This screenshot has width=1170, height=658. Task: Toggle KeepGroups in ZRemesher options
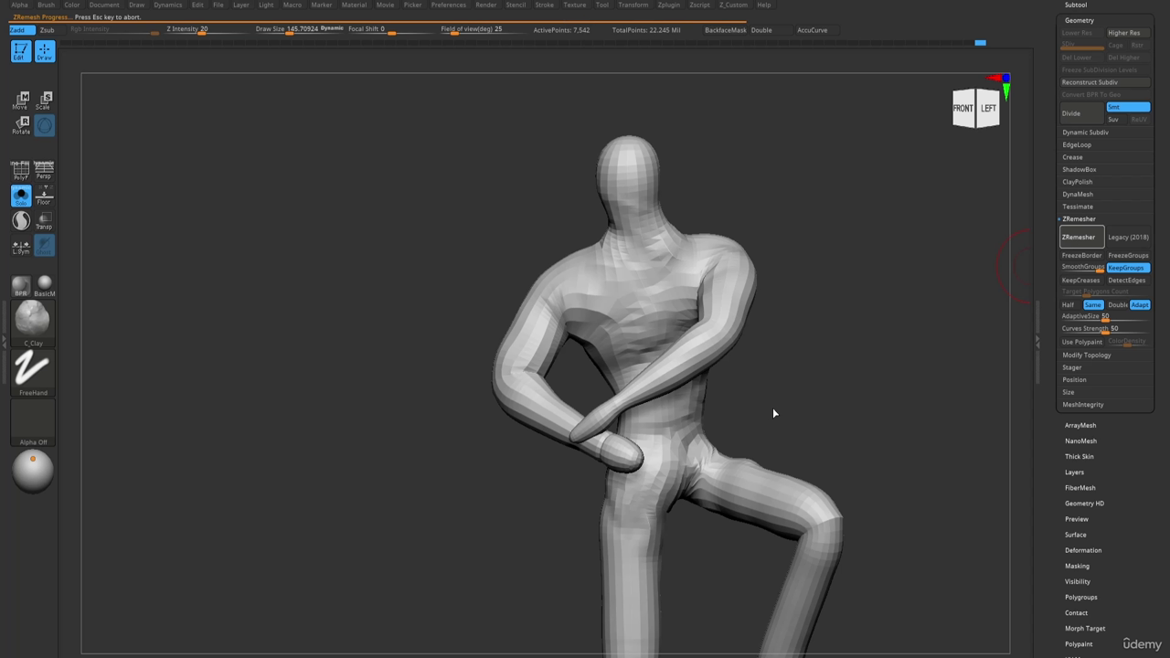[x=1127, y=268]
